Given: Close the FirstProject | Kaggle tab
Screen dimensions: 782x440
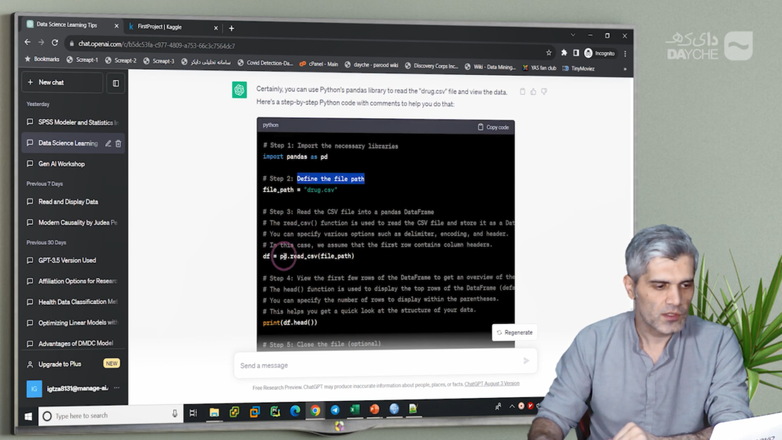Looking at the screenshot, I should coord(216,28).
